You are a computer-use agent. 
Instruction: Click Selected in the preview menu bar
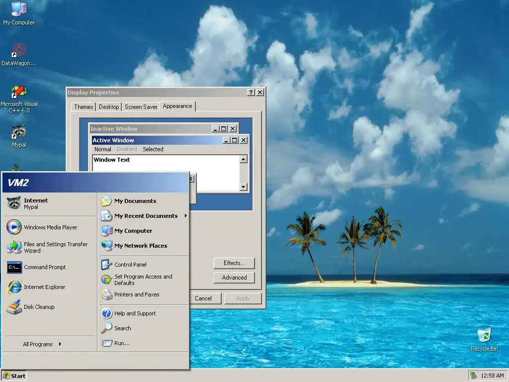(153, 149)
